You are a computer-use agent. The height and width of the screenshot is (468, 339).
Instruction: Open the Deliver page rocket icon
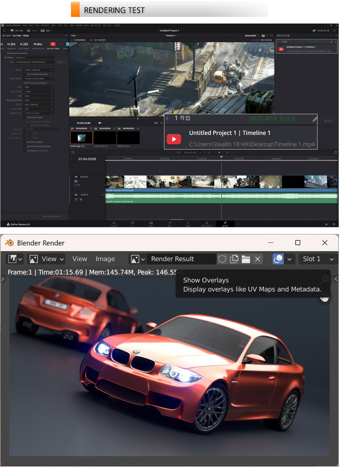point(225,223)
